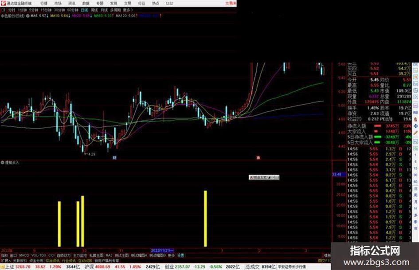
Task: Open the 数据 menu
Action: tap(86, 4)
